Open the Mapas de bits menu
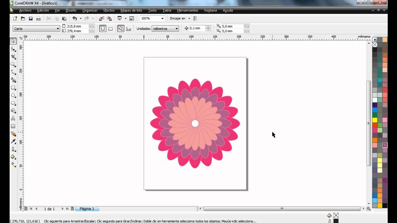Screen dimensions: 397x223 [x=131, y=10]
